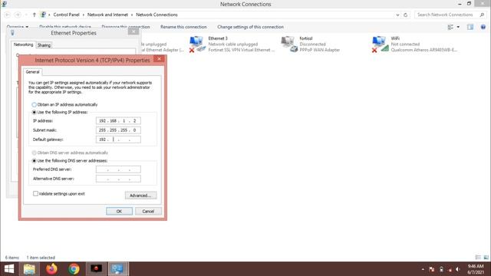
Task: Click the expand arrow left of Control Panel in the address bar
Action: tap(49, 15)
